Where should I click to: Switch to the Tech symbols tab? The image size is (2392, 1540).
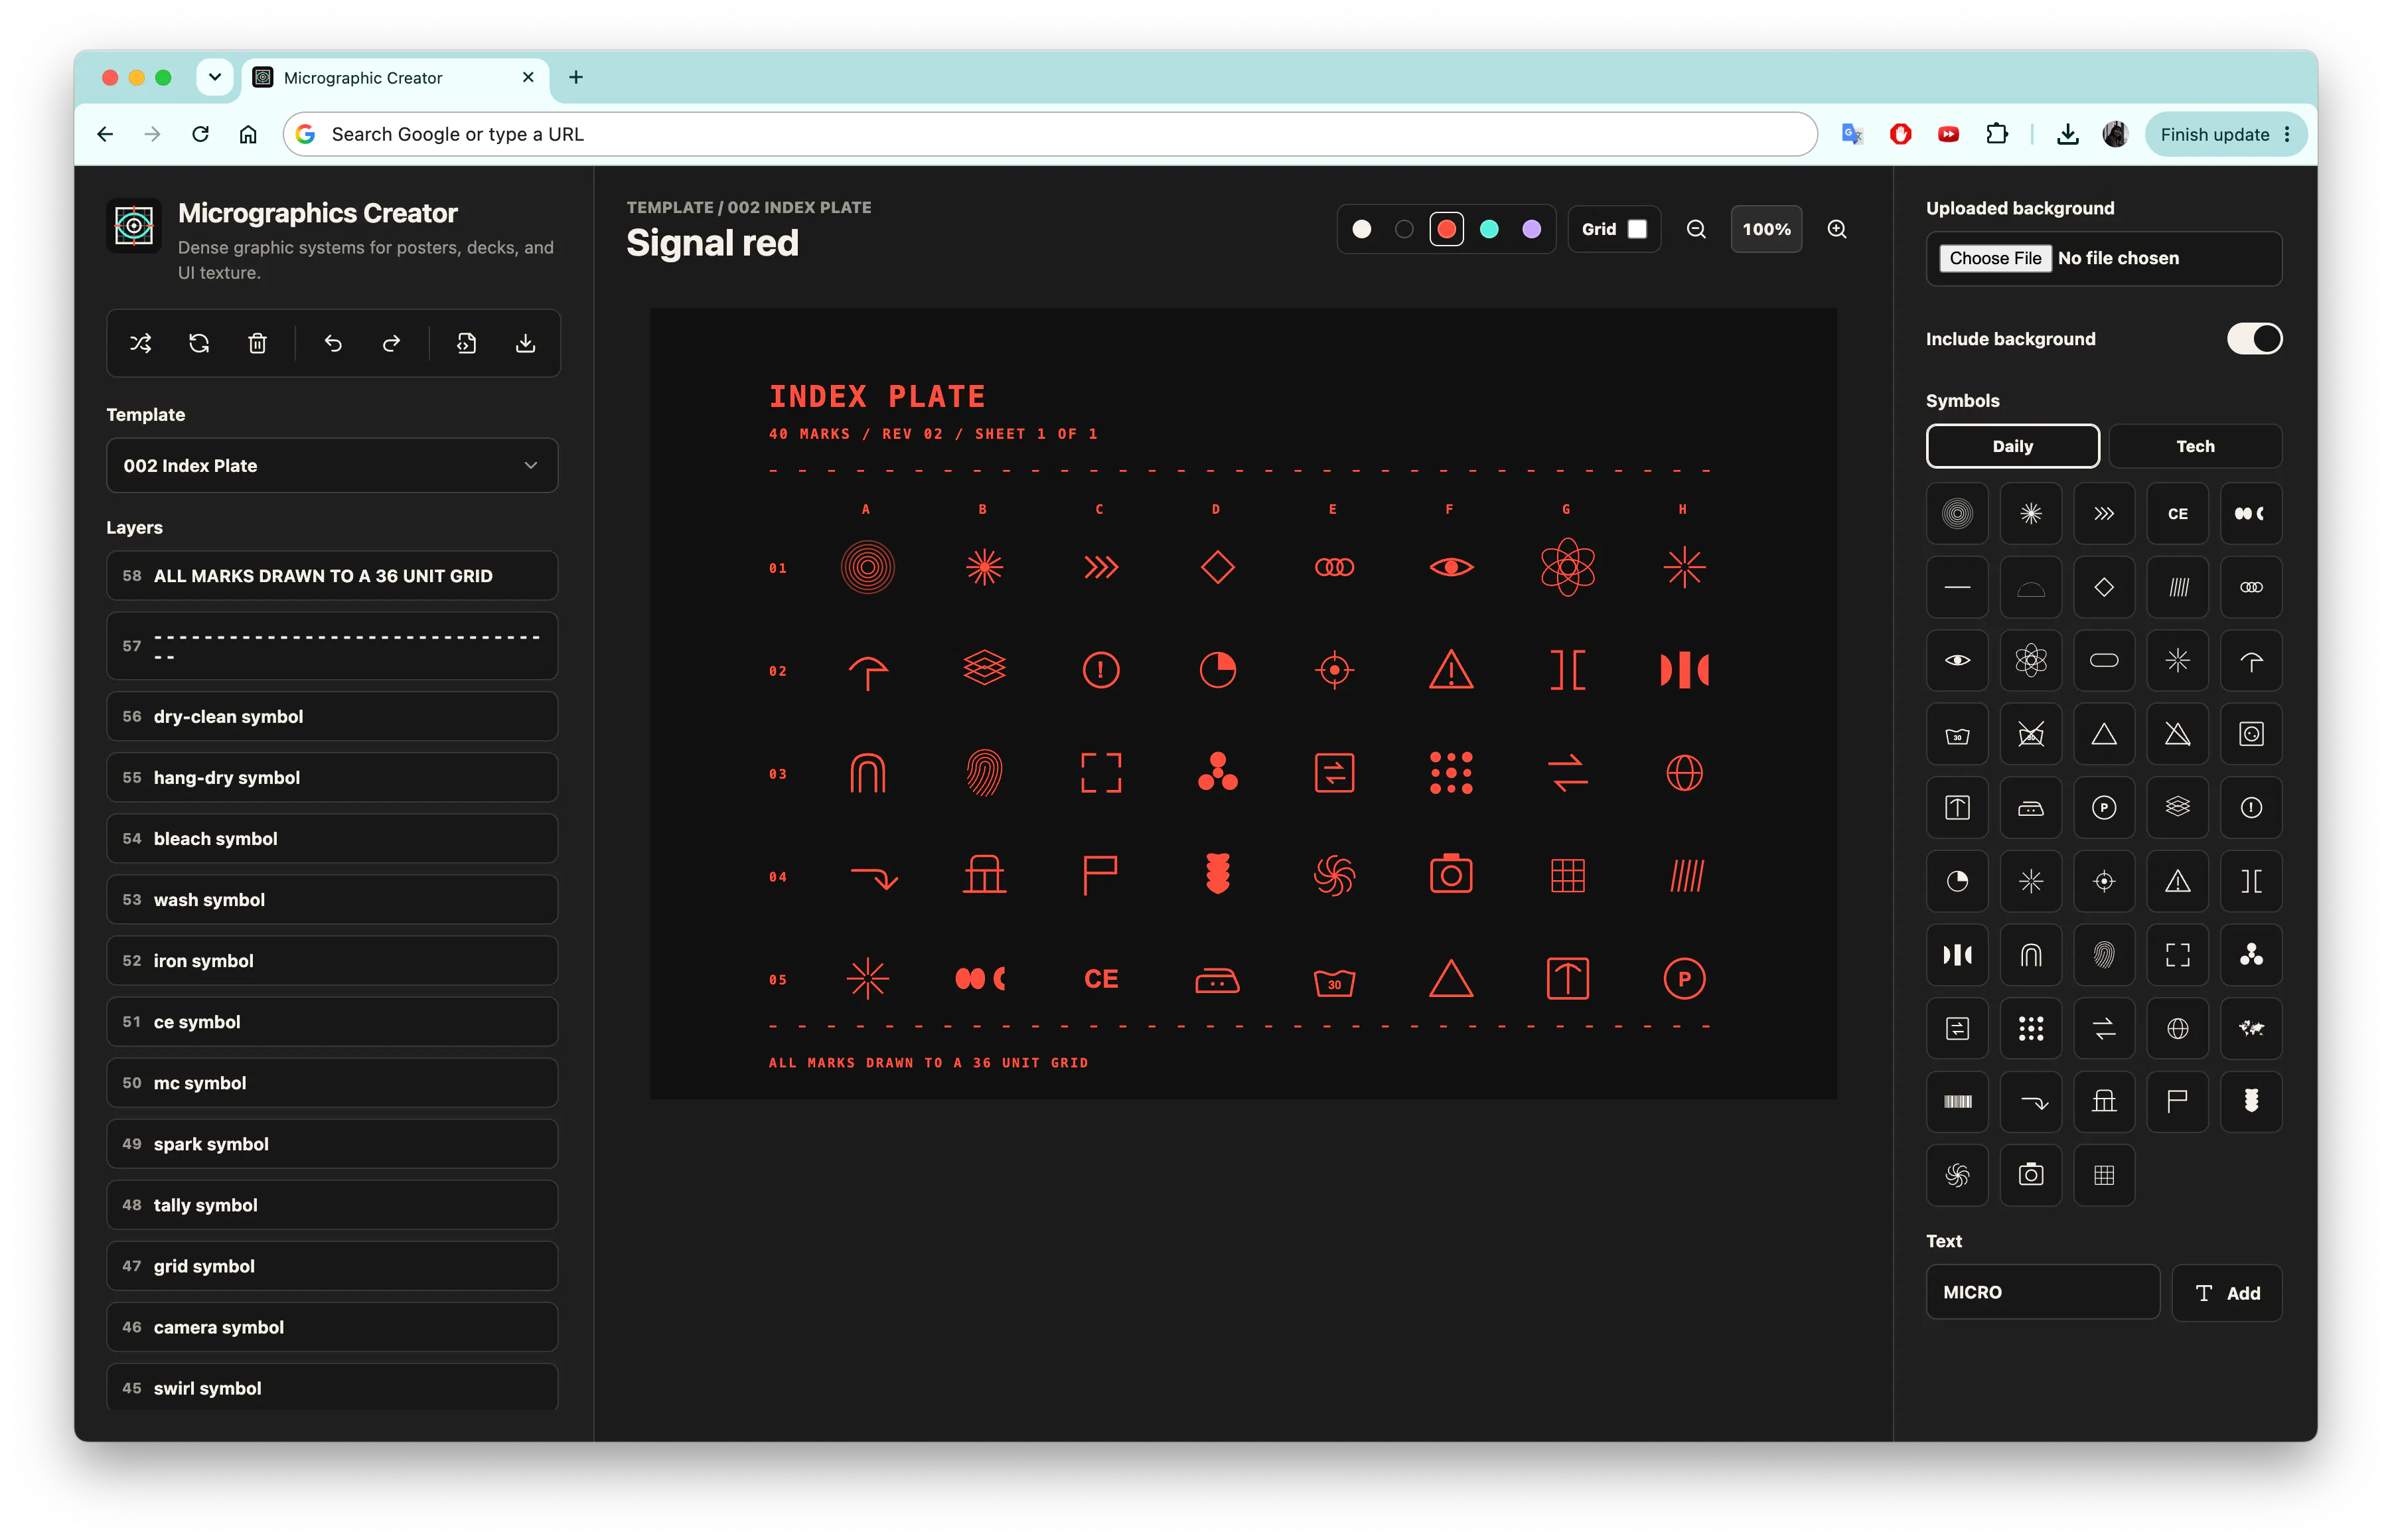click(2195, 446)
